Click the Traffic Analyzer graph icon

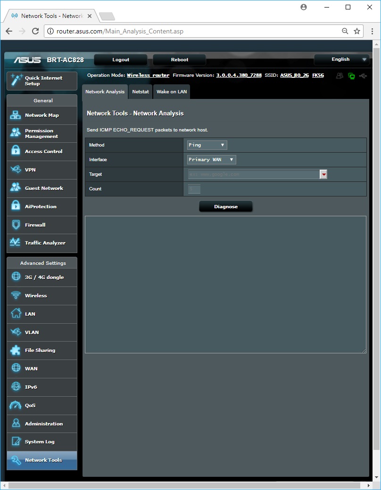(x=16, y=243)
